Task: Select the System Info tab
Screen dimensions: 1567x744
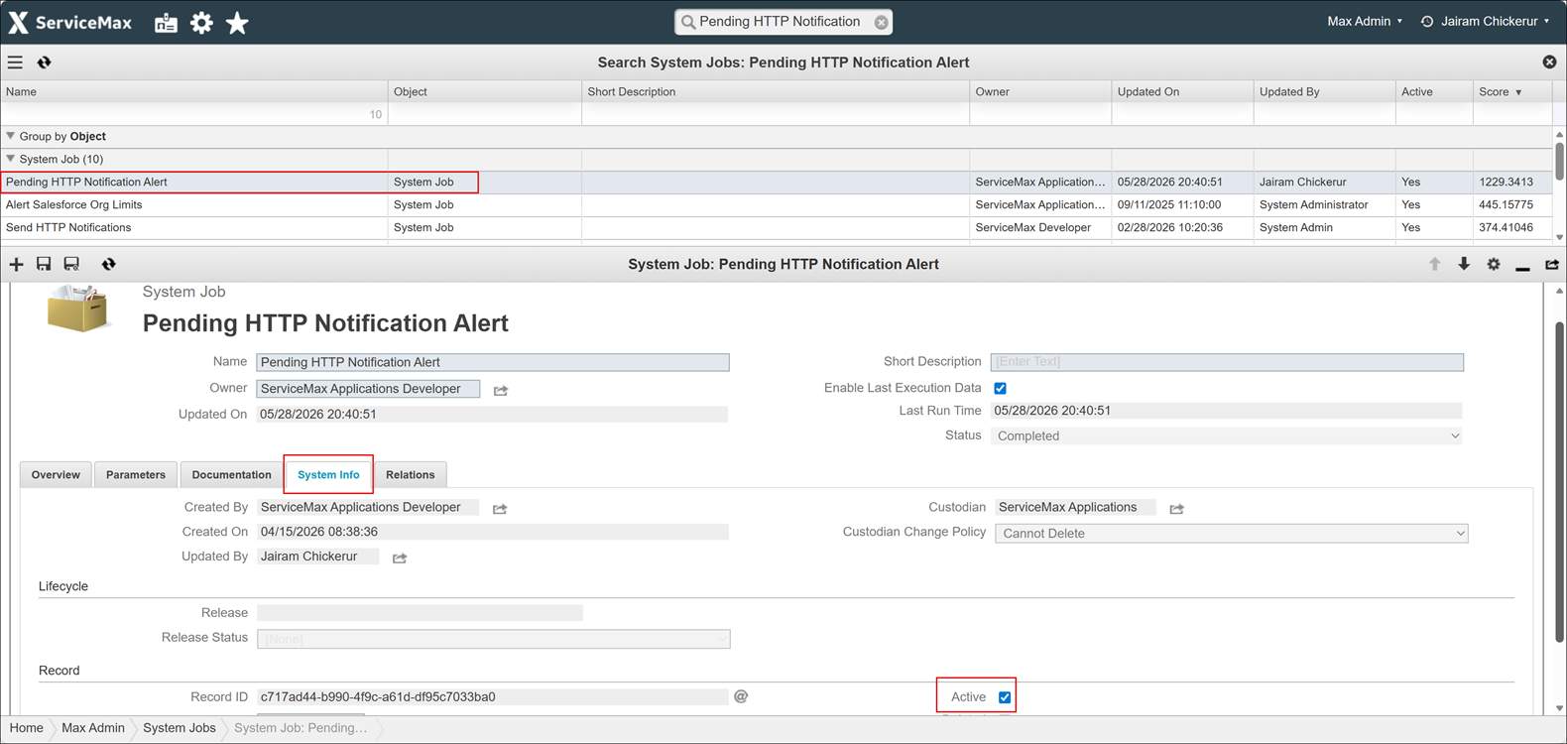Action: 328,475
